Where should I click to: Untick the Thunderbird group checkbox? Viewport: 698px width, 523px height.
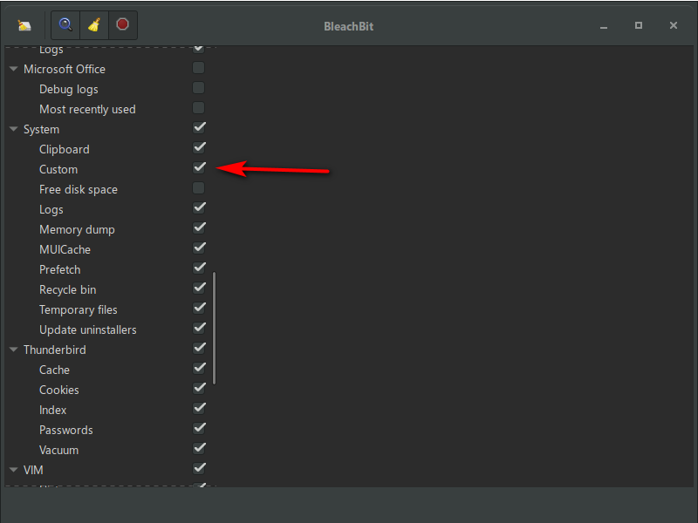point(199,348)
